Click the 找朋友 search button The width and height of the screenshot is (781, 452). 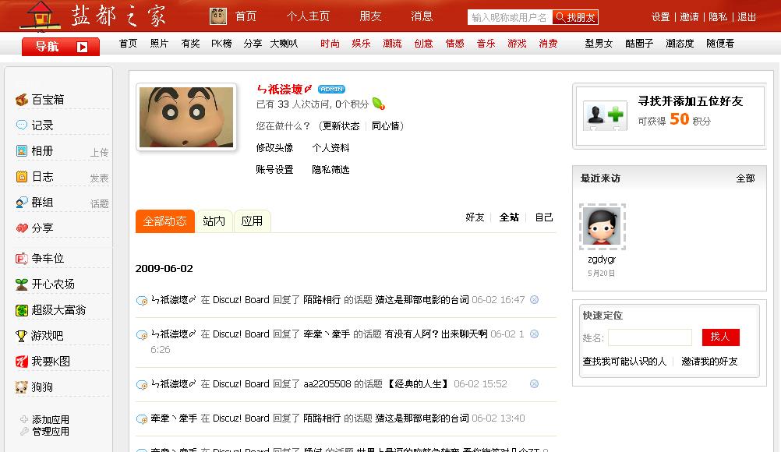point(575,17)
